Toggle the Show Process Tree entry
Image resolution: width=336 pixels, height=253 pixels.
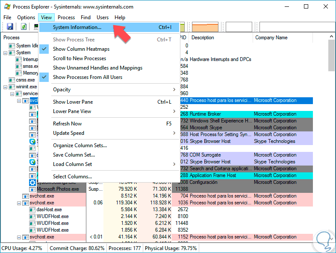(x=109, y=40)
